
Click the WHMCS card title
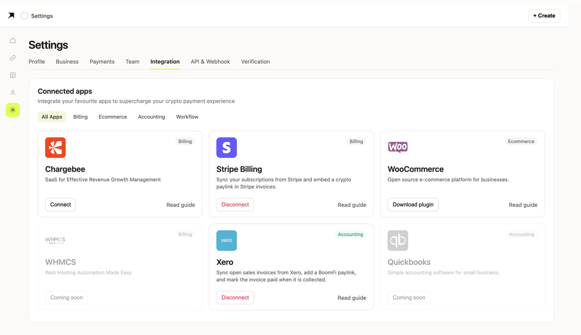[61, 262]
